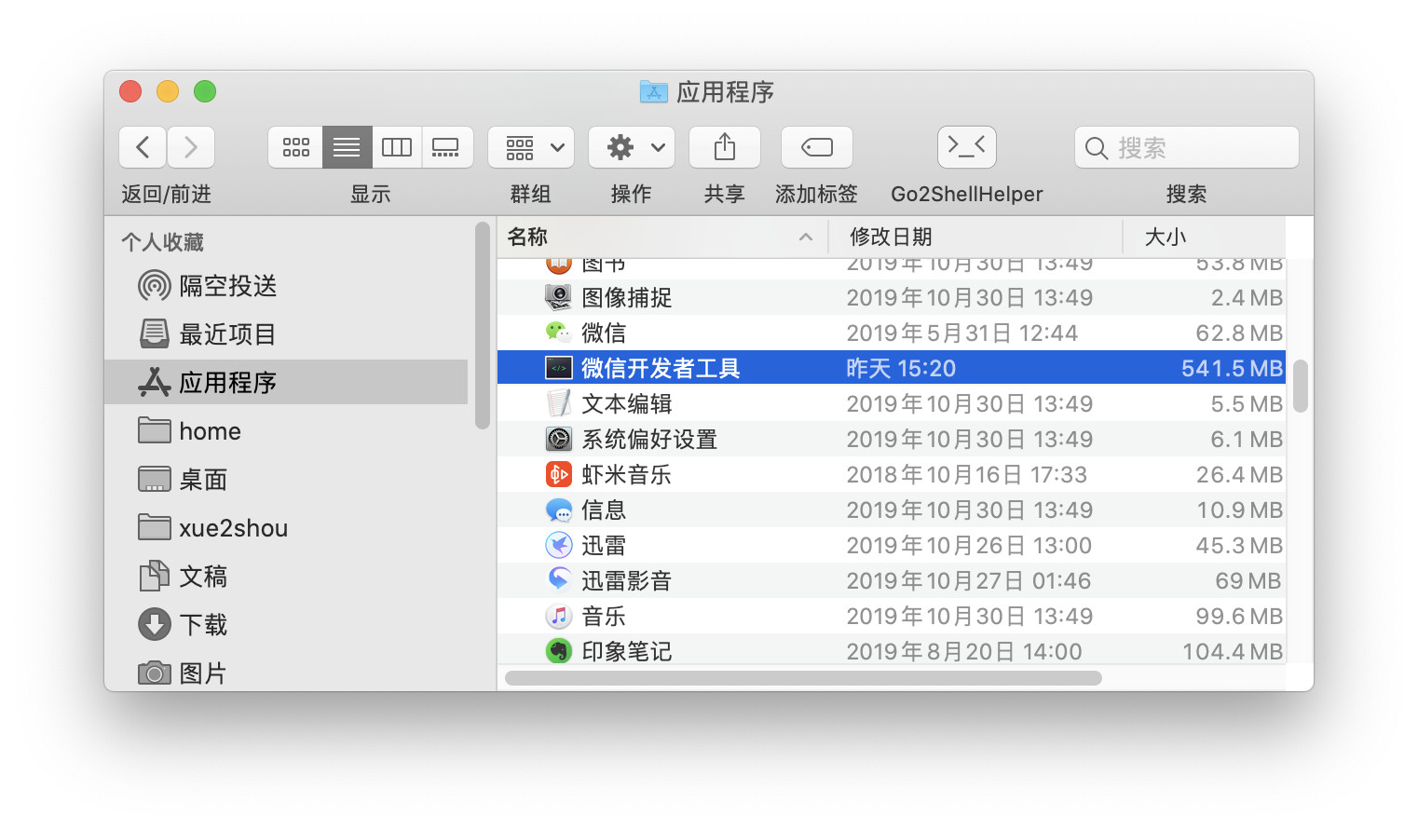Go back with the left arrow button
The image size is (1418, 829).
coord(143,147)
